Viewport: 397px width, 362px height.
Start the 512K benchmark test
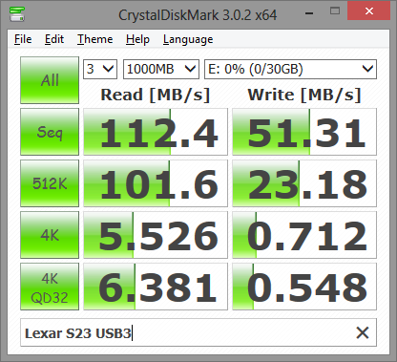50,183
